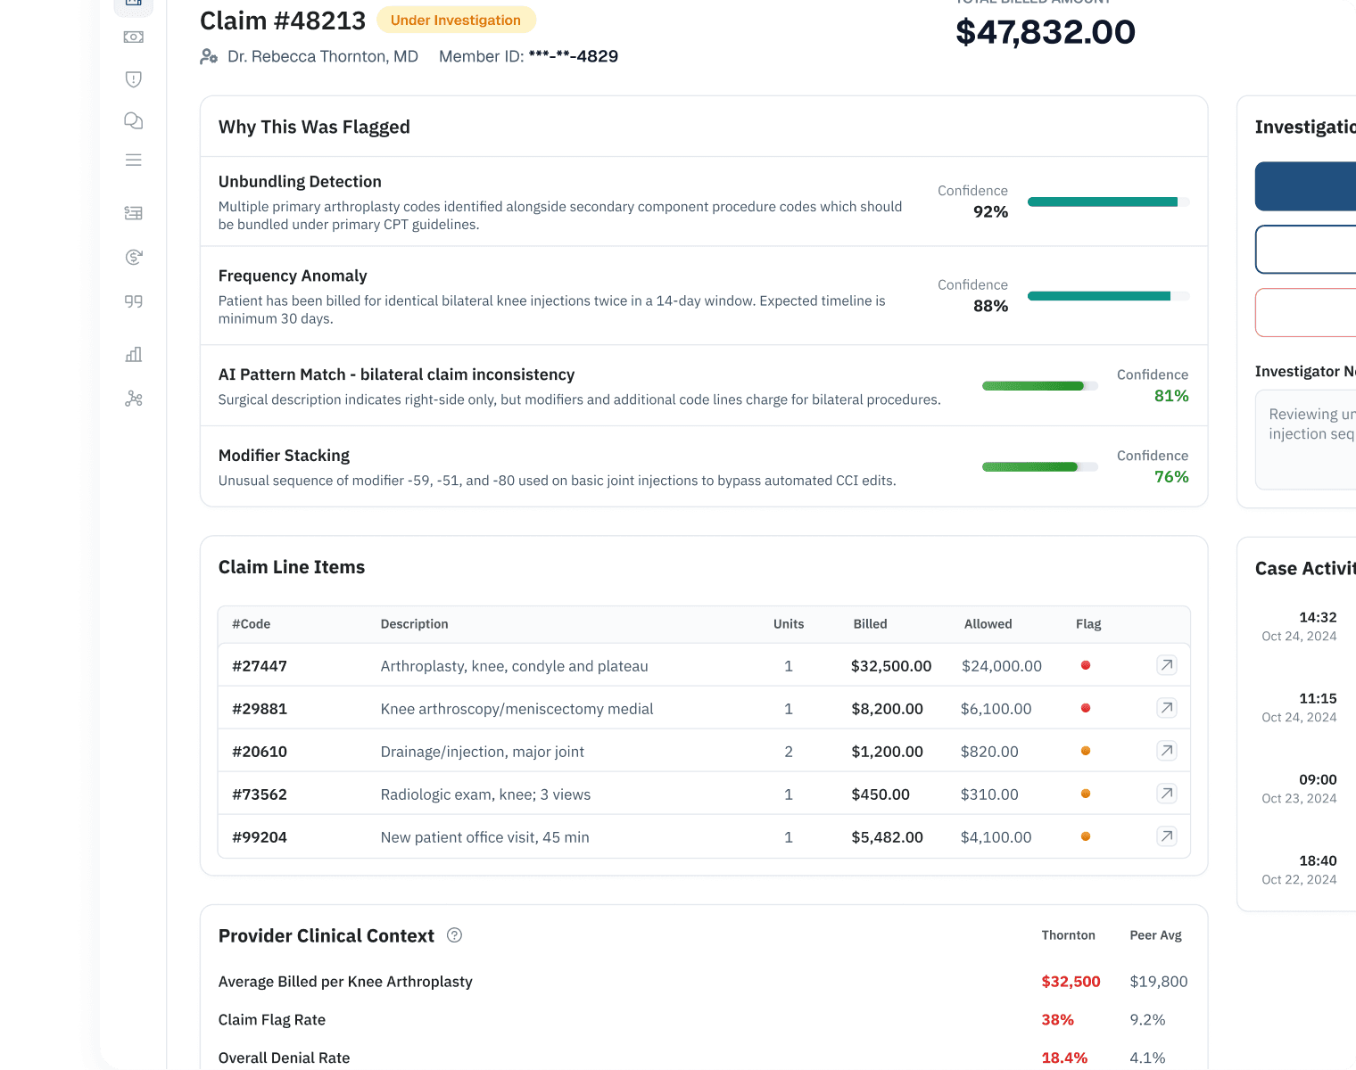This screenshot has height=1070, width=1356.
Task: Click code #73562 in the line items
Action: tap(260, 794)
